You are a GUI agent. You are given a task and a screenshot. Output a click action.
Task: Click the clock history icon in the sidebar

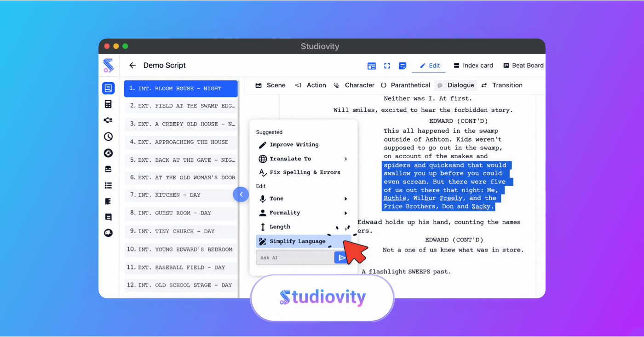coord(109,136)
